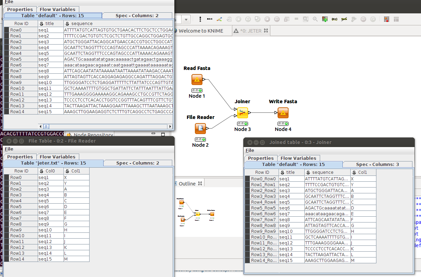The height and width of the screenshot is (277, 421).
Task: Switch to the Welcome to KNIME tab
Action: 201,31
